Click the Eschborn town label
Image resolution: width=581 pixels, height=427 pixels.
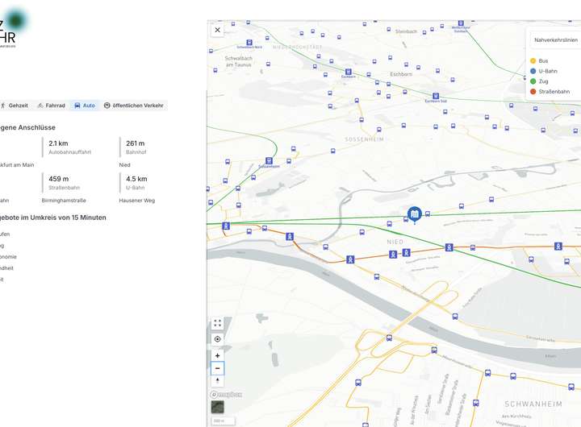(401, 74)
